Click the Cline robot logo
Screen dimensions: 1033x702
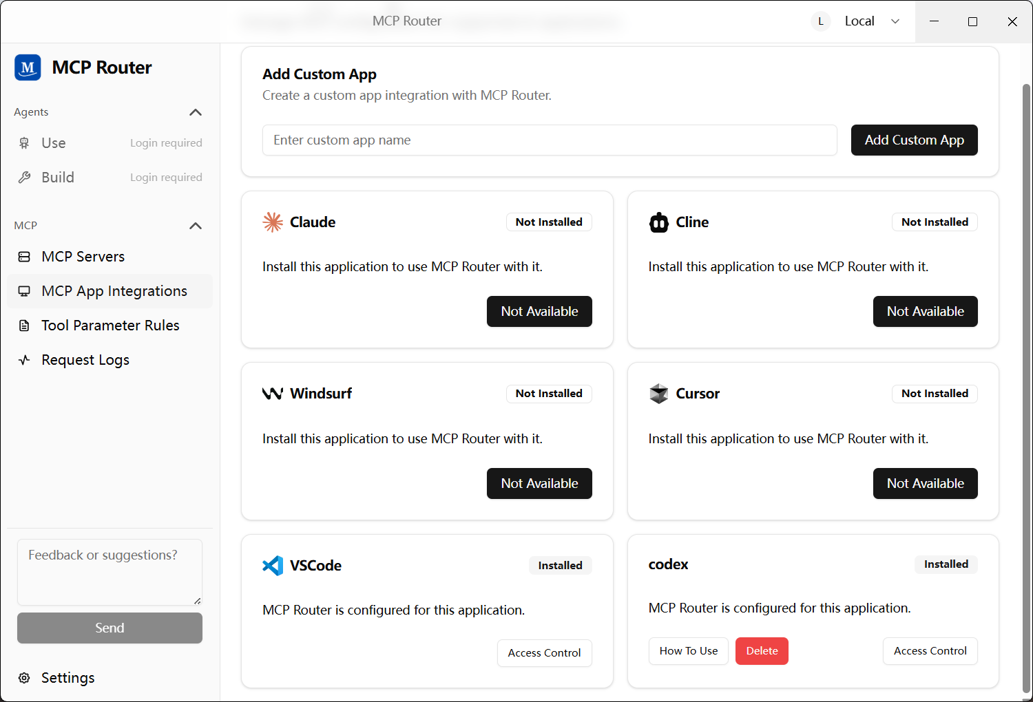(659, 222)
